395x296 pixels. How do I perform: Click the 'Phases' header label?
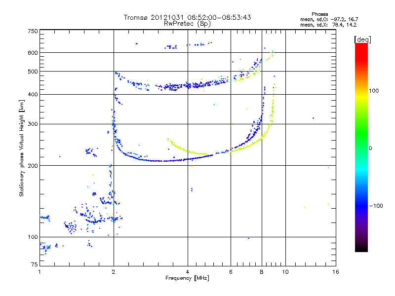(319, 14)
